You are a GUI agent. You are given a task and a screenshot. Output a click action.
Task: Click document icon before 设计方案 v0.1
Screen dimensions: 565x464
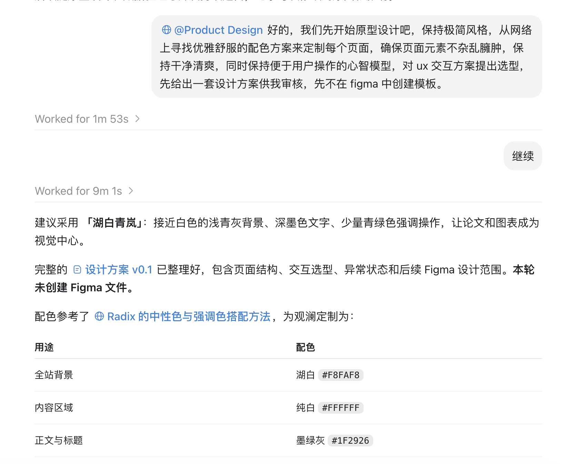(x=77, y=270)
